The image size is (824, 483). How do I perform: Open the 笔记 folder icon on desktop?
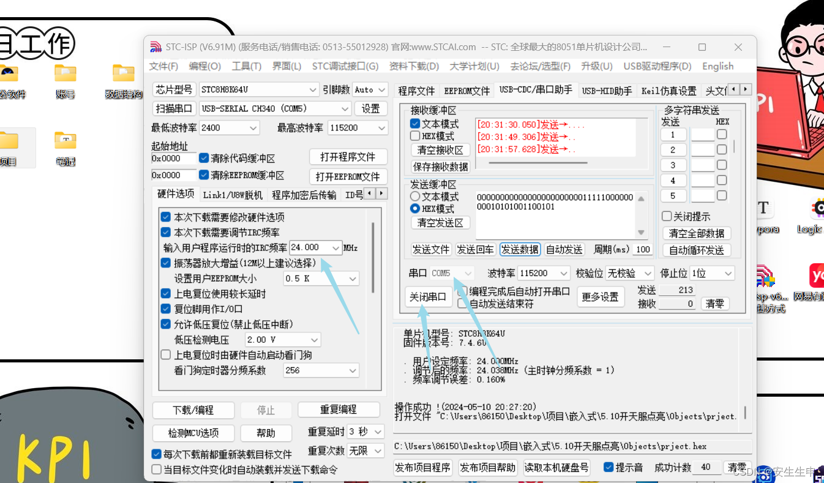pos(65,148)
